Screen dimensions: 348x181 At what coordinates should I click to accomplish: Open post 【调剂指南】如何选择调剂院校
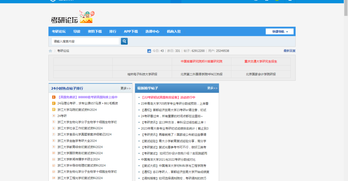point(174,178)
